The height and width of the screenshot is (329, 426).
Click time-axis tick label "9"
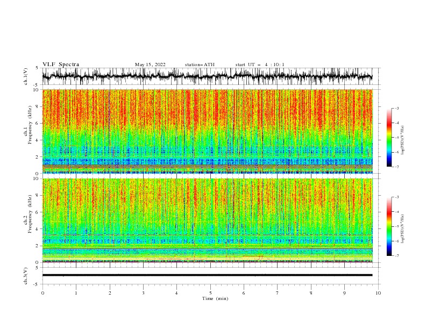344,293
